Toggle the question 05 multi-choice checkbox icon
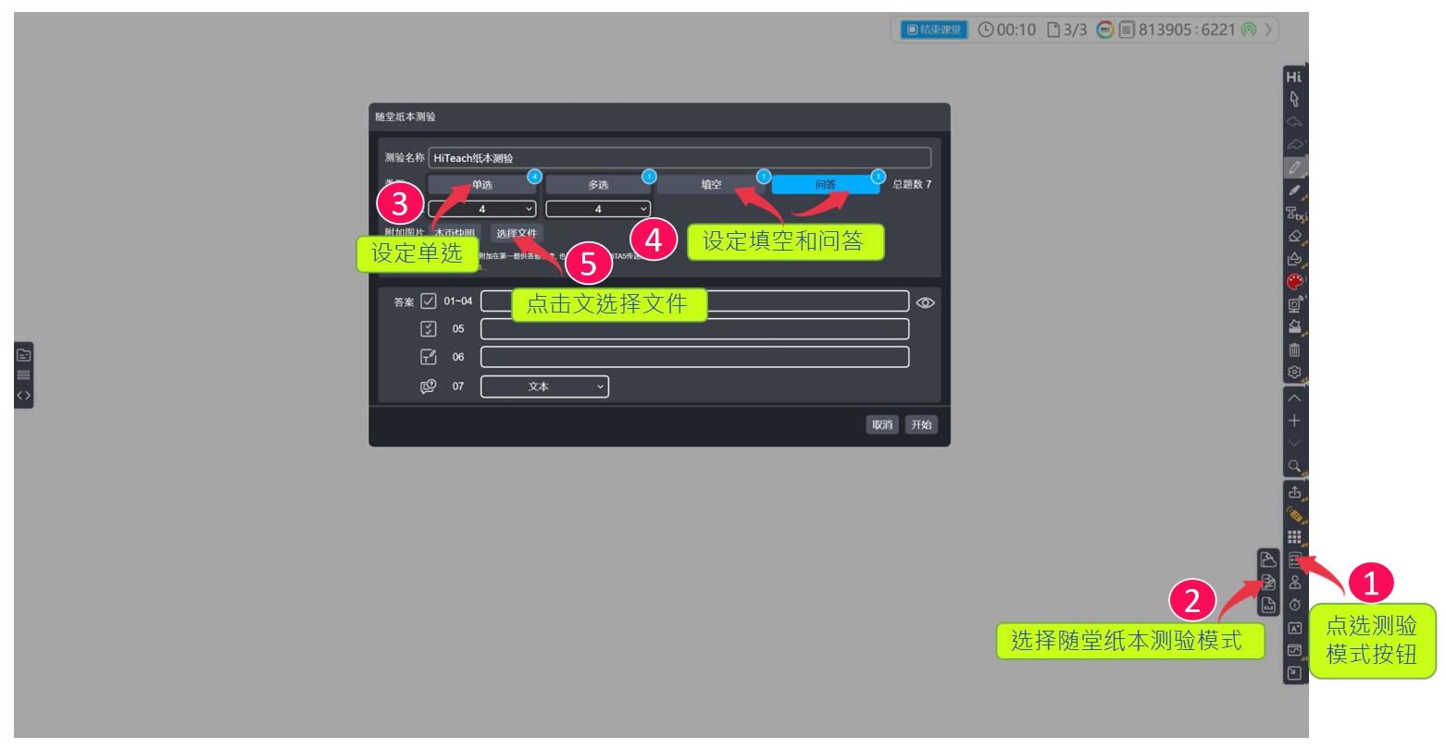This screenshot has width=1446, height=749. point(429,329)
